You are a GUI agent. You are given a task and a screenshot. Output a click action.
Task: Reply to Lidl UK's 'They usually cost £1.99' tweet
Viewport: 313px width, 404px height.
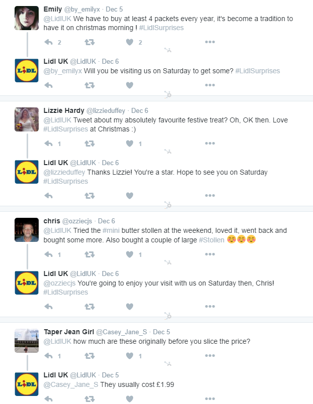(x=49, y=399)
